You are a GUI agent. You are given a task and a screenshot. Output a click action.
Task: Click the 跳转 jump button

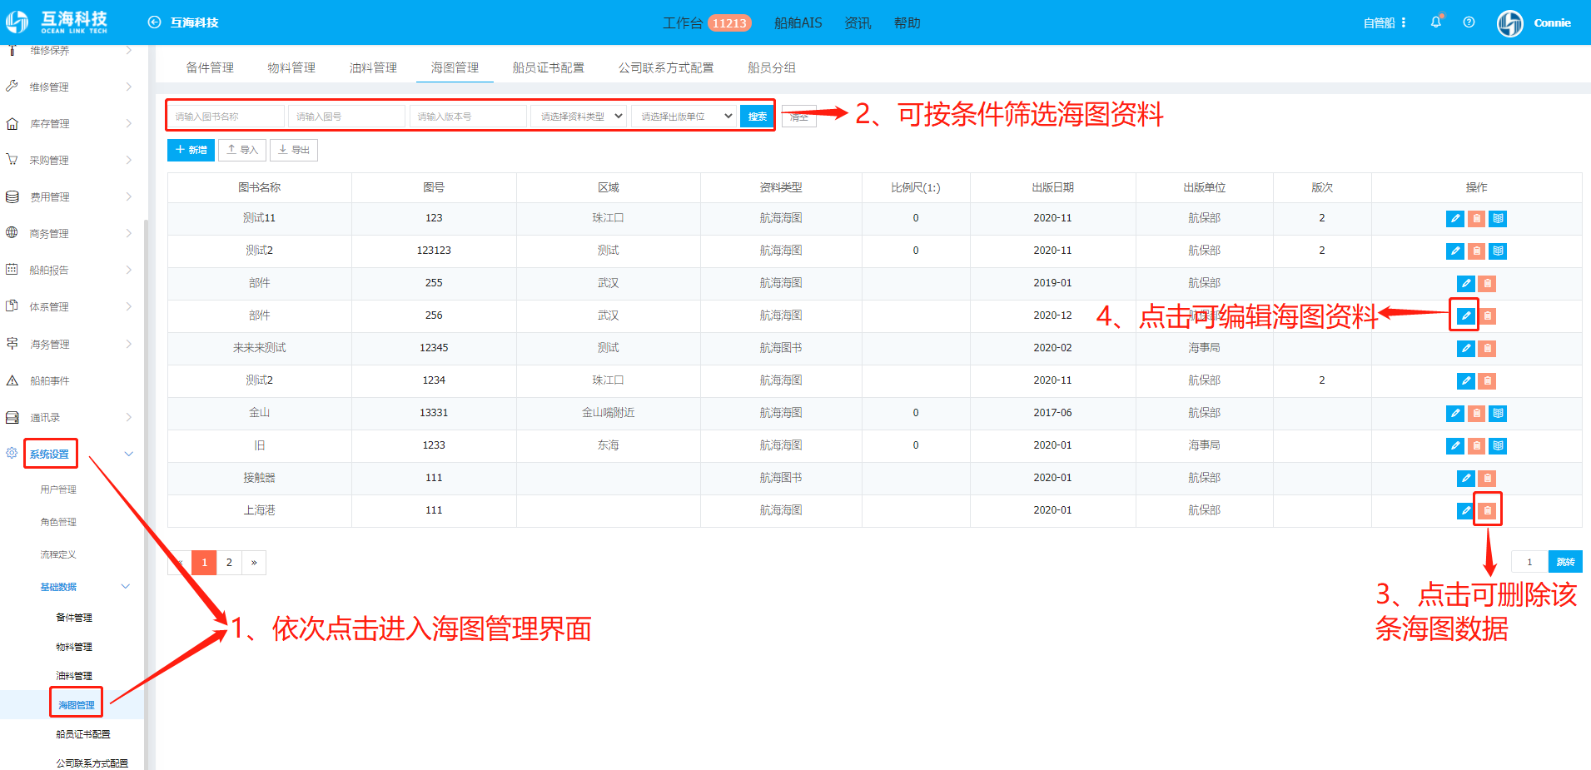coord(1565,562)
